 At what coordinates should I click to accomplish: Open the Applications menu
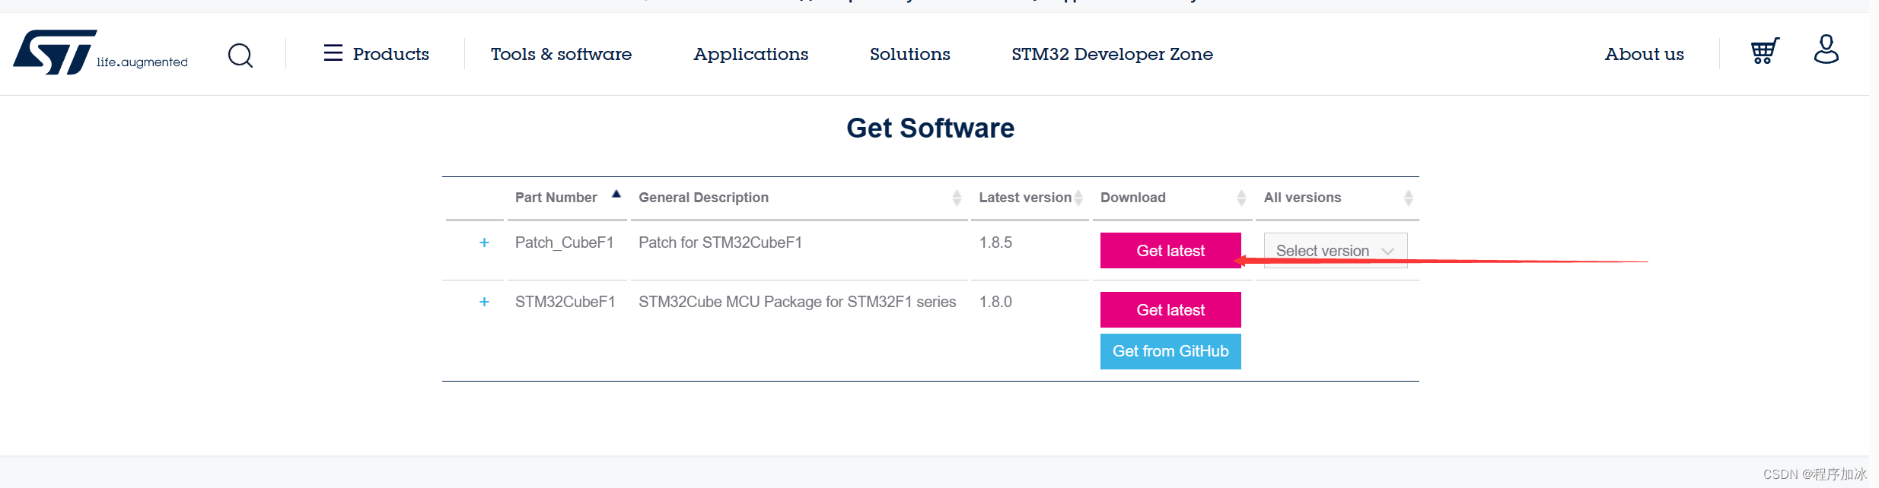coord(750,54)
